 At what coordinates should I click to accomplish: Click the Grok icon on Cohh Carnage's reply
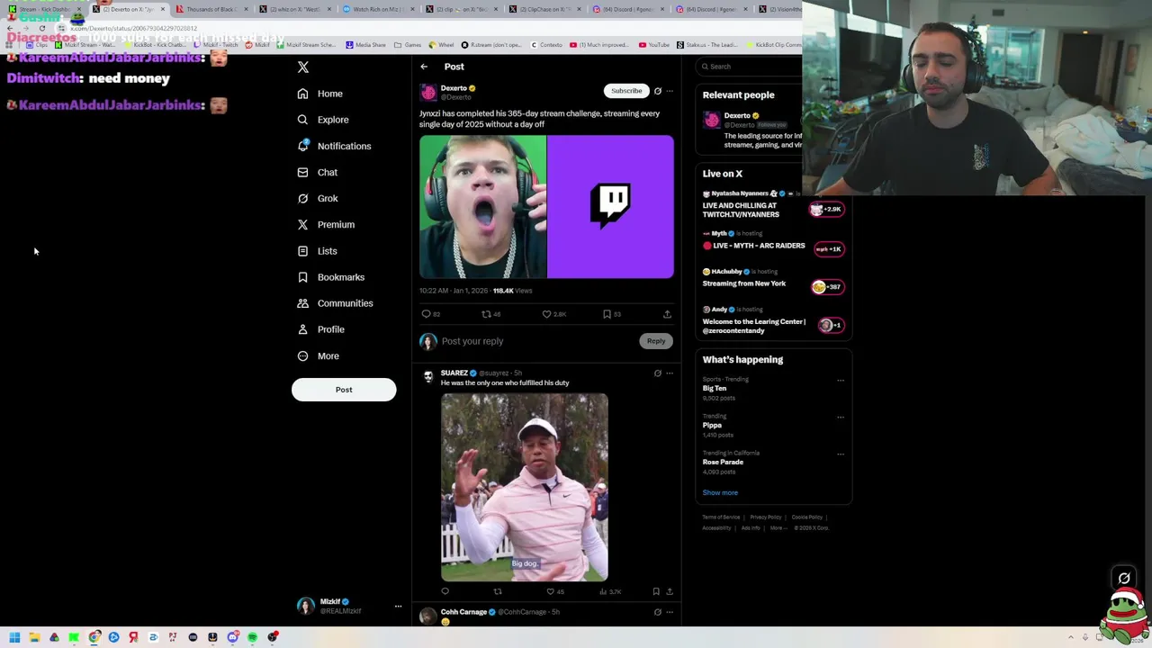[x=657, y=612]
